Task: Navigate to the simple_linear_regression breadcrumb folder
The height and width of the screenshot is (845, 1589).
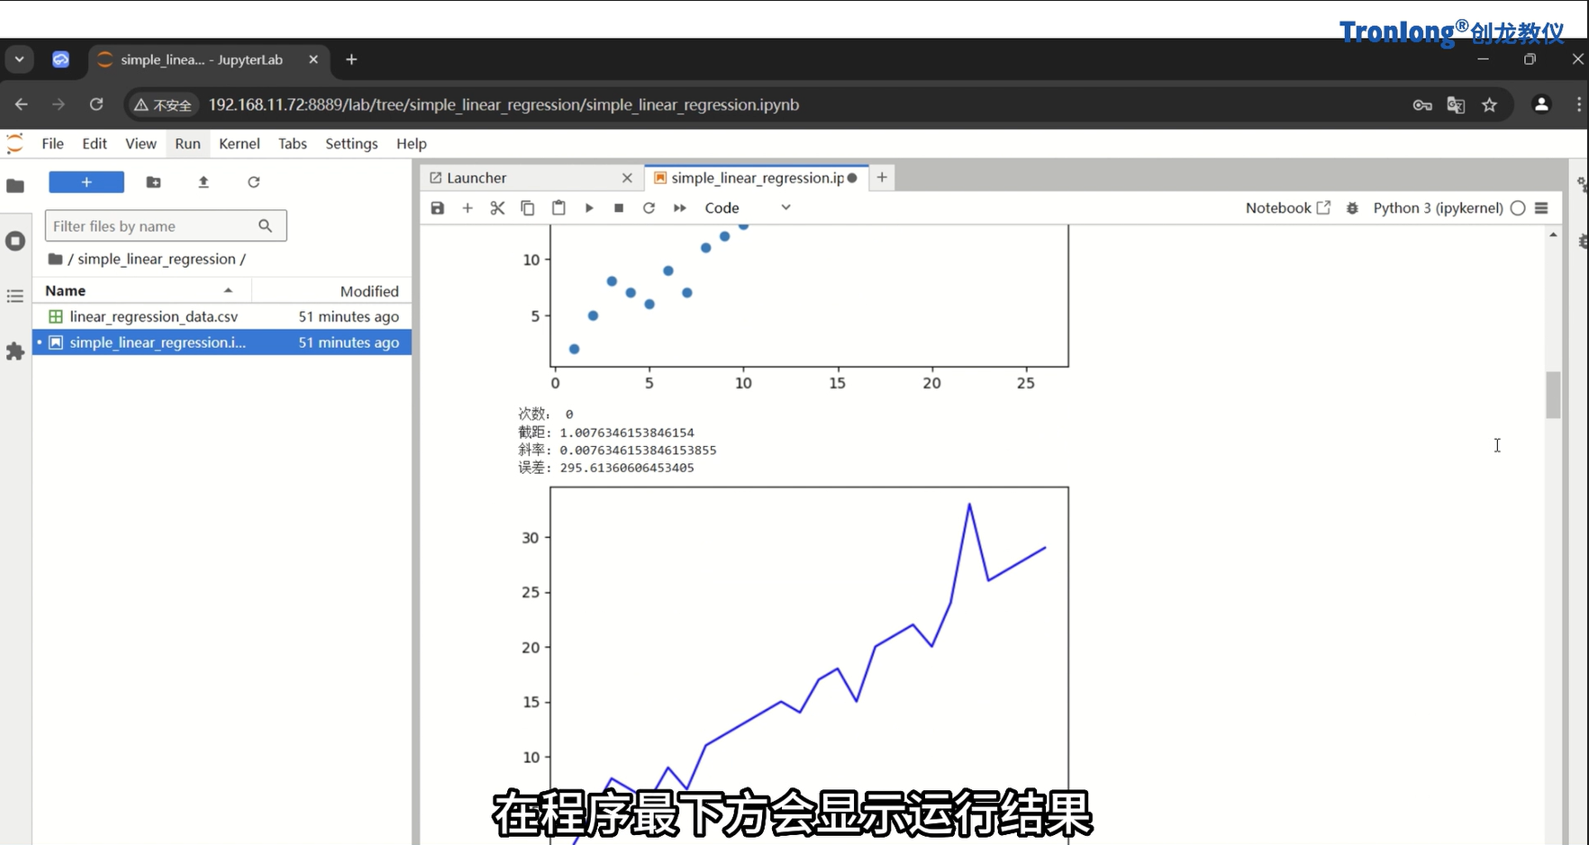Action: click(x=157, y=259)
